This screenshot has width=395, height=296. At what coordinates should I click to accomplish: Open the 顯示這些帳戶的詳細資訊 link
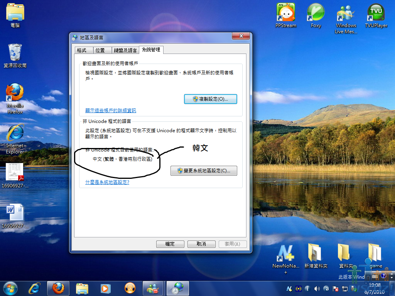111,110
